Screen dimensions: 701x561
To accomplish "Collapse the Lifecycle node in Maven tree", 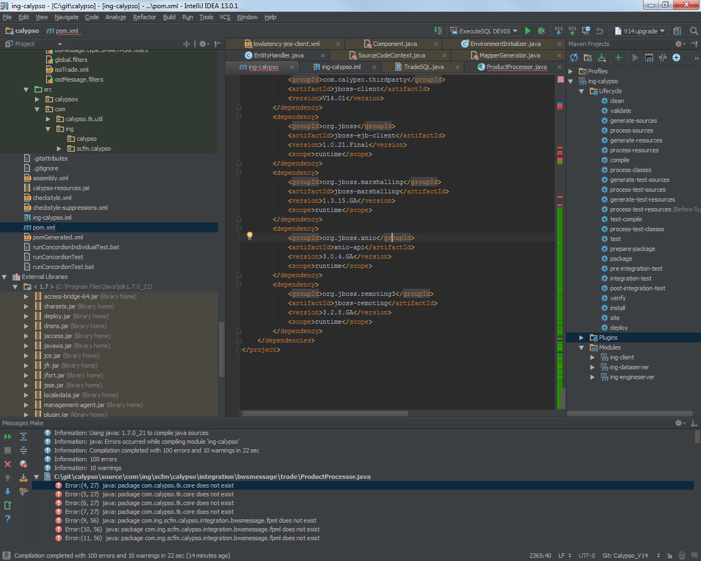I will click(x=582, y=91).
